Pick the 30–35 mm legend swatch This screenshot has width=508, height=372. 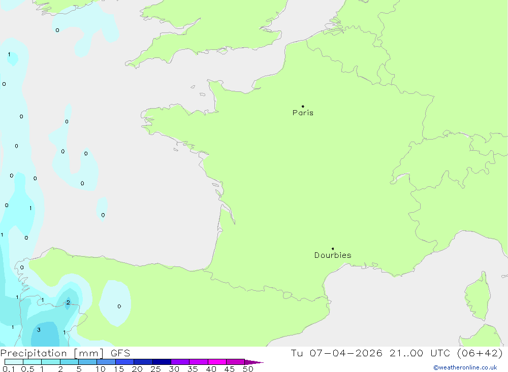pos(180,362)
